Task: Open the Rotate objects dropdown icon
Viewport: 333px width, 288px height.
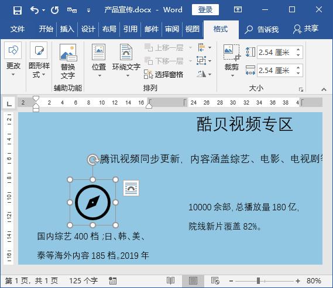Action: pos(204,74)
